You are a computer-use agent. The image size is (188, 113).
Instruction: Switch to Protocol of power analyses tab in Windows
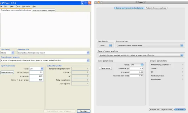coord(44,10)
